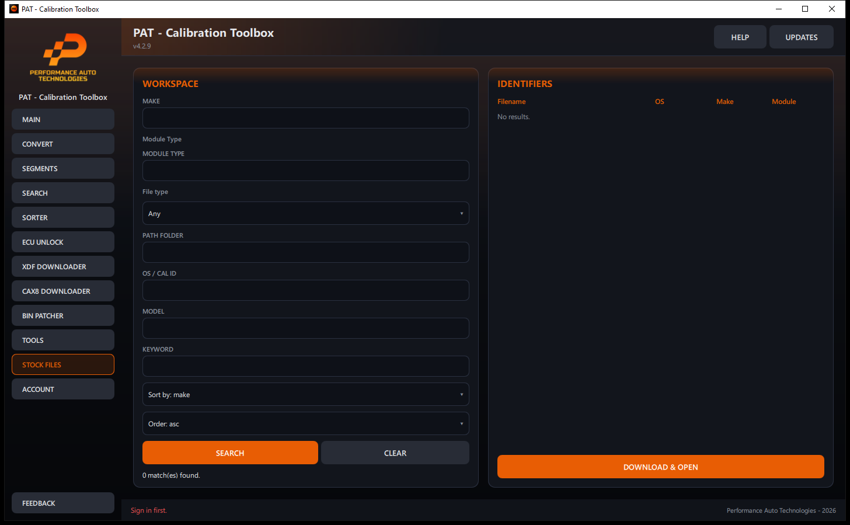
Task: Open the CAX8 DOWNLOADER page
Action: [63, 291]
